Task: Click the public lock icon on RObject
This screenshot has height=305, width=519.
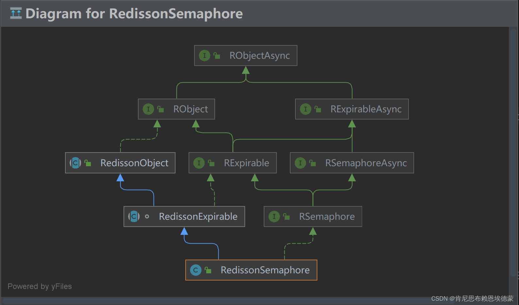Action: (x=160, y=109)
